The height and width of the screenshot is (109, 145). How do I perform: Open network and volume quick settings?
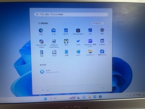point(137,95)
